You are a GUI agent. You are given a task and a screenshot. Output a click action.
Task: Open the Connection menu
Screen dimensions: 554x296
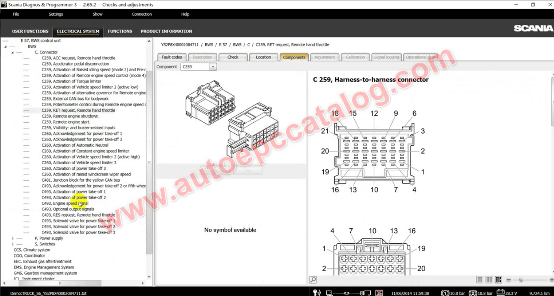[x=142, y=14]
